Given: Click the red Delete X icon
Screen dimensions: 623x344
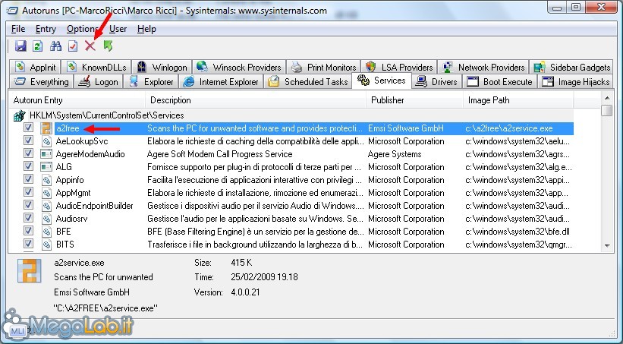Looking at the screenshot, I should [x=90, y=46].
